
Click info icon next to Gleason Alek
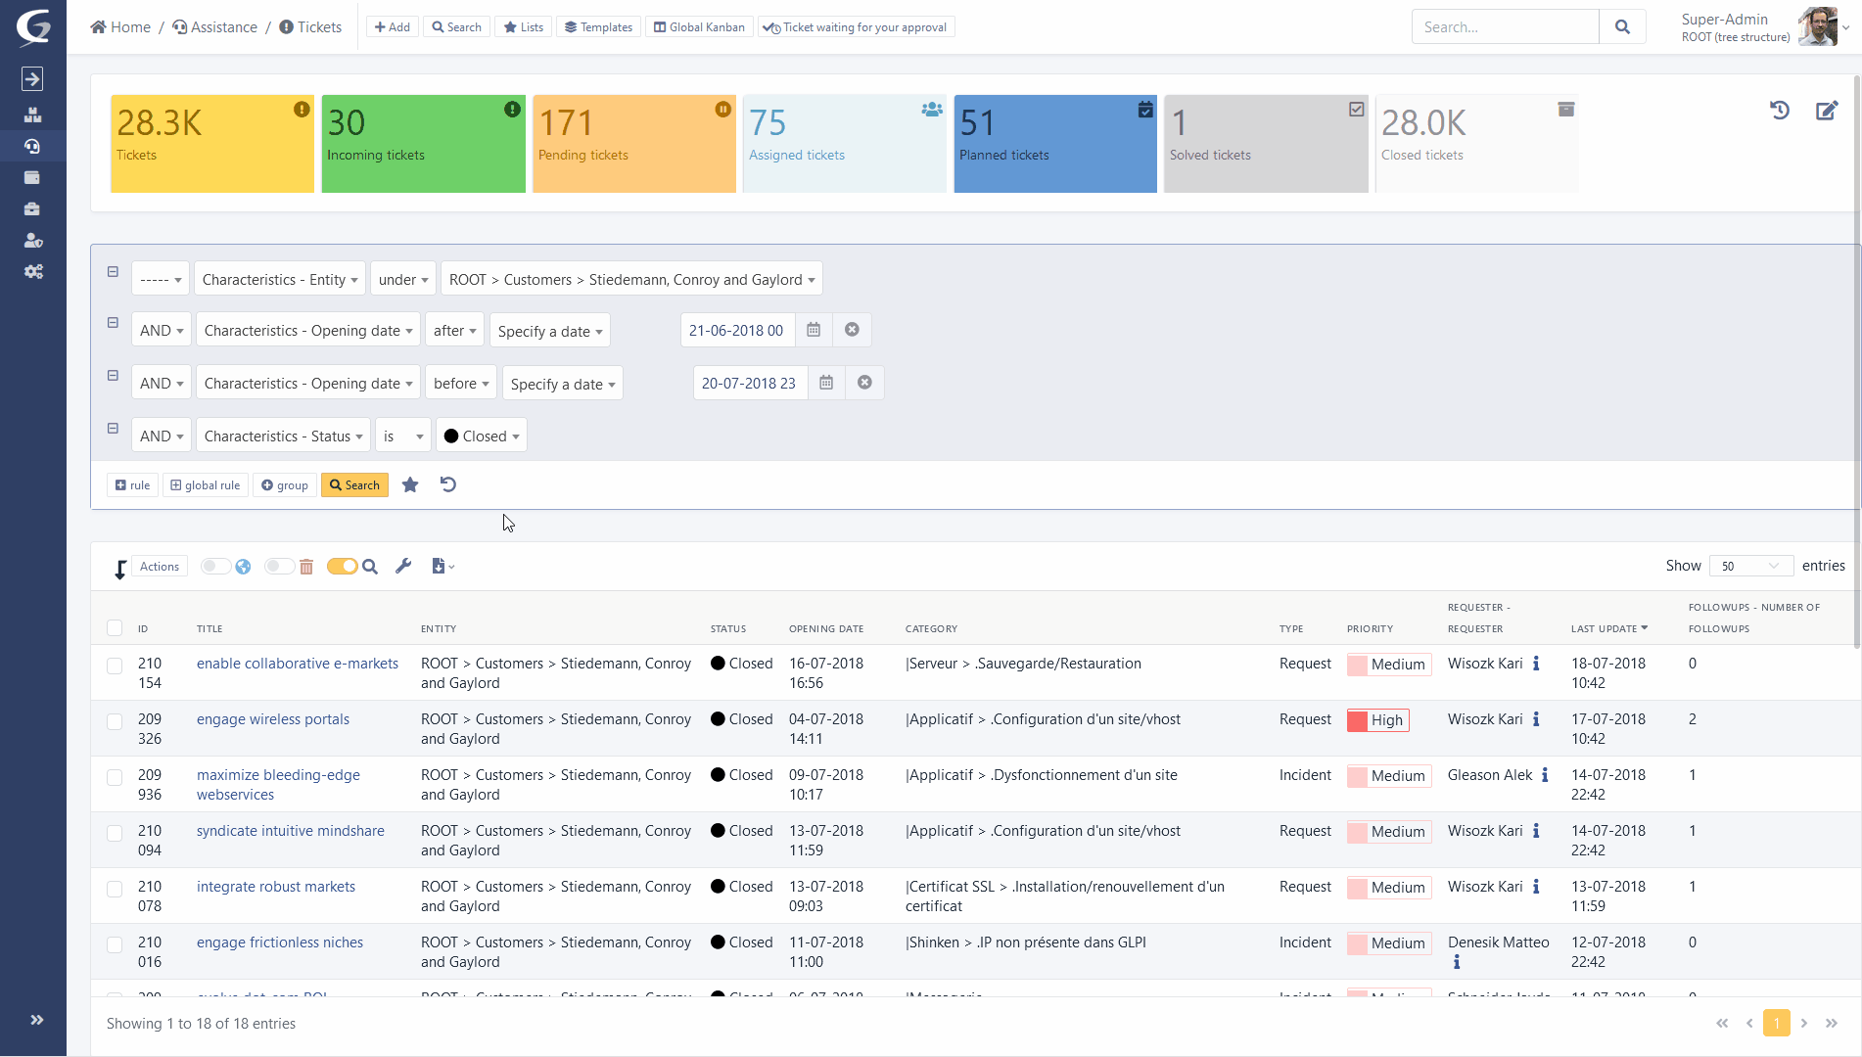1545,775
